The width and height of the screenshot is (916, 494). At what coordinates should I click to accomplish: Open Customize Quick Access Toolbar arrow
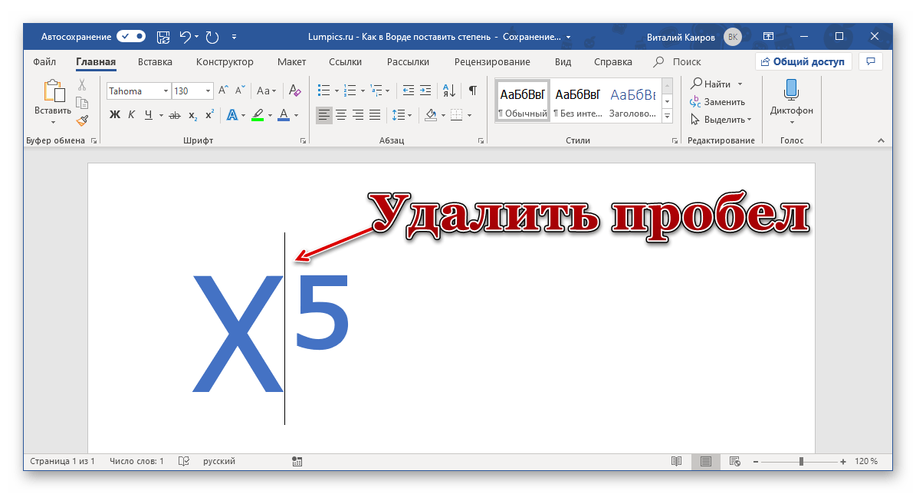(x=234, y=37)
